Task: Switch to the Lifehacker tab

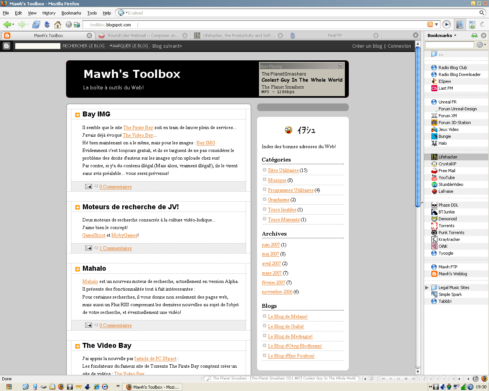Action: (x=238, y=36)
